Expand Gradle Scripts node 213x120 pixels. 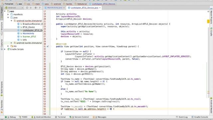click(x=5, y=49)
